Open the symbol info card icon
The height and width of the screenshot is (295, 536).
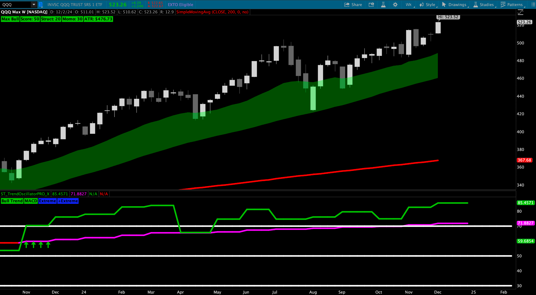click(371, 4)
